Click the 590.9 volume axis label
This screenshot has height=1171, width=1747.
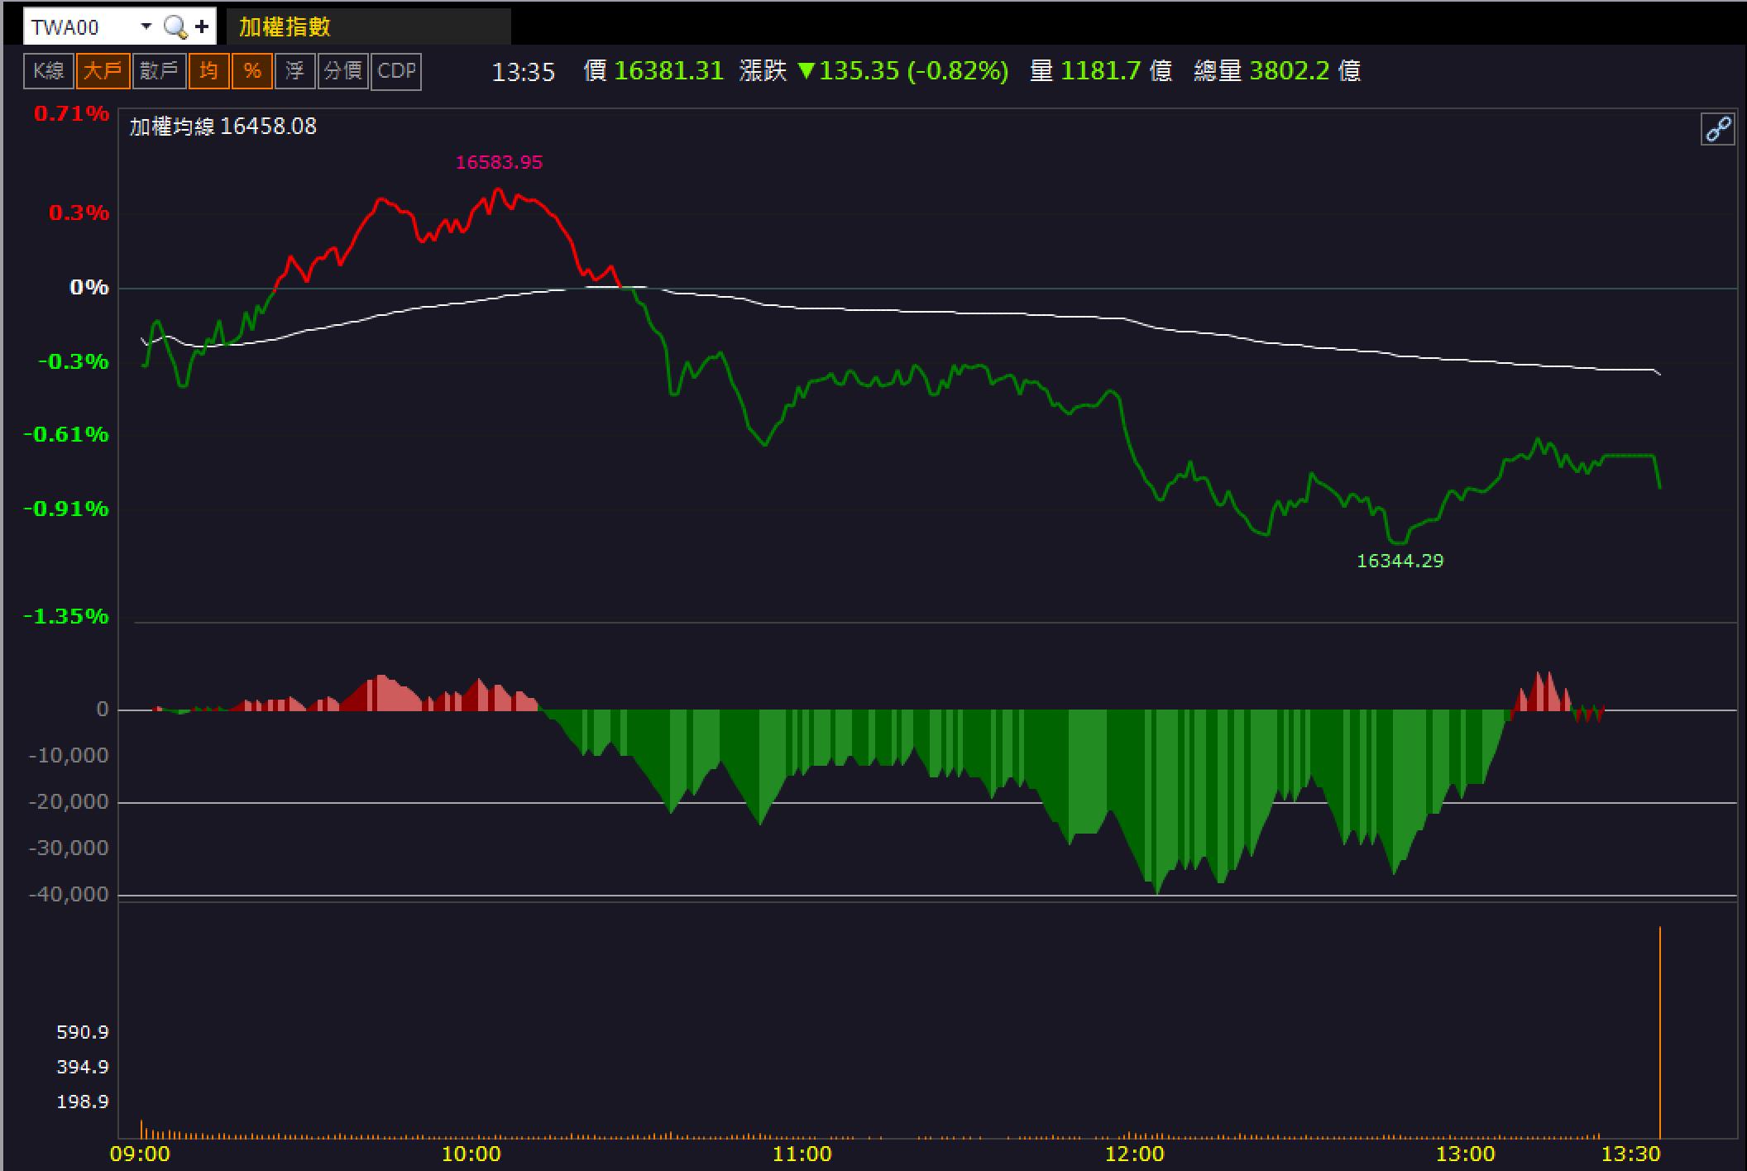click(x=83, y=1032)
